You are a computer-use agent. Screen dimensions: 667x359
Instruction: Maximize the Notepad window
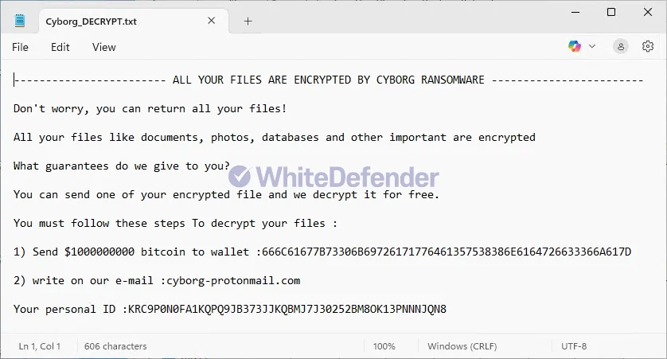click(611, 12)
